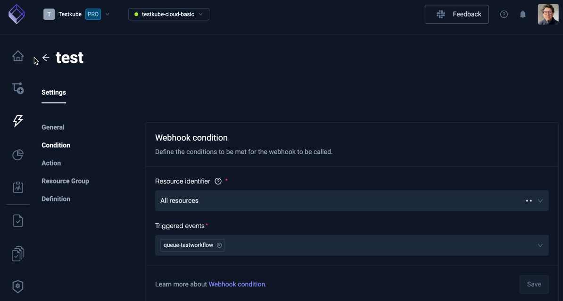Open the environment selector showing testkube-cloud-basic

point(168,14)
